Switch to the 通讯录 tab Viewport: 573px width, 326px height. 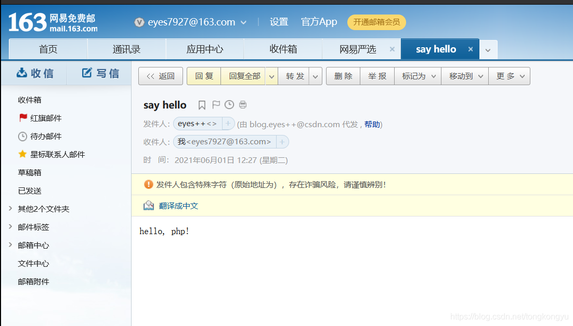126,49
